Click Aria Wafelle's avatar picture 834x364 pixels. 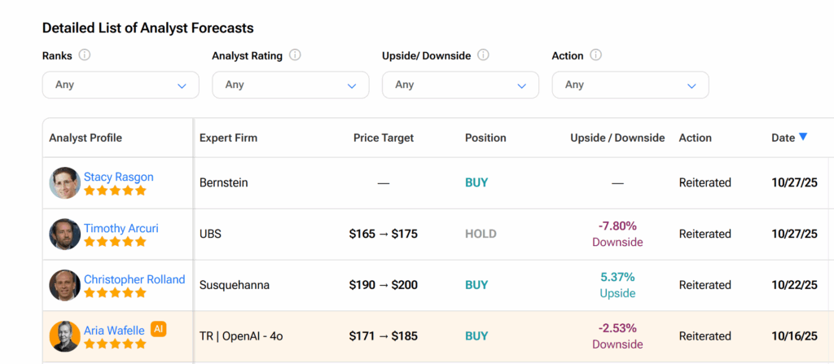pyautogui.click(x=64, y=336)
